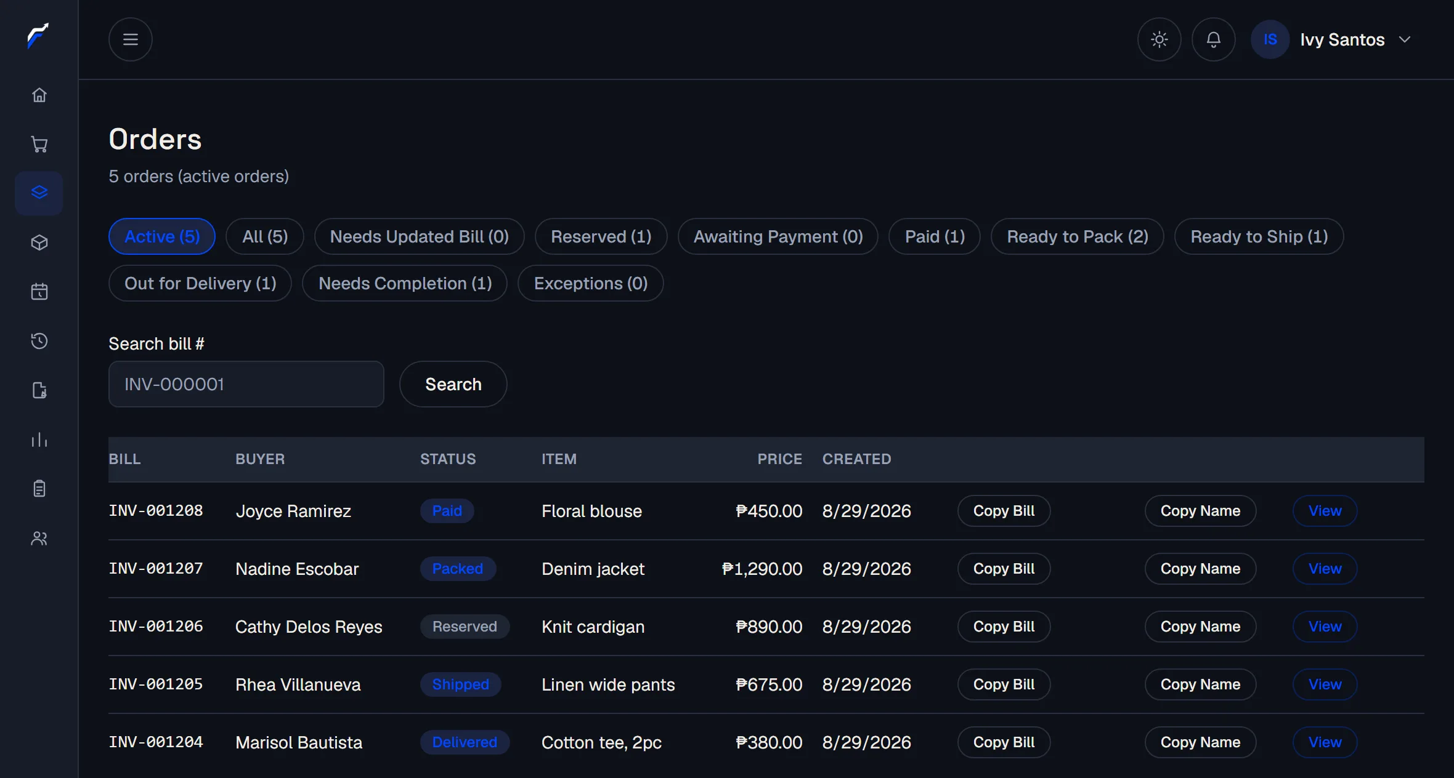Filter by Ready to Pack (2)
The width and height of the screenshot is (1454, 778).
(x=1078, y=236)
